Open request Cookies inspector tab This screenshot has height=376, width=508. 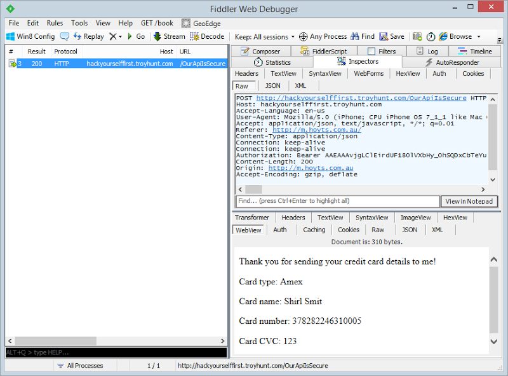click(x=473, y=73)
